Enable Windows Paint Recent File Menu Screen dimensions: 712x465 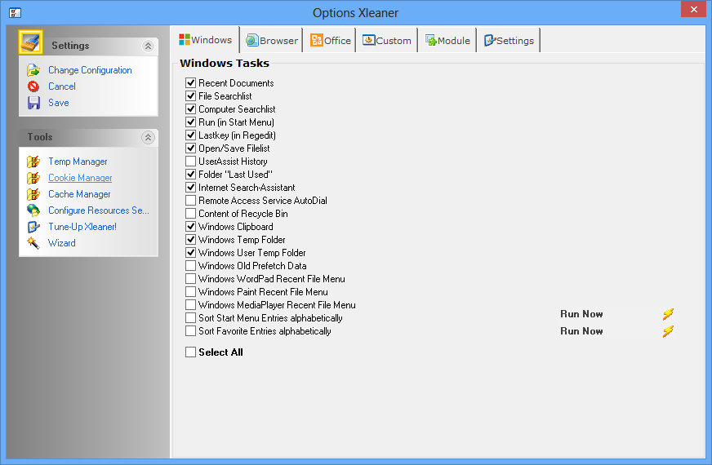pos(191,292)
